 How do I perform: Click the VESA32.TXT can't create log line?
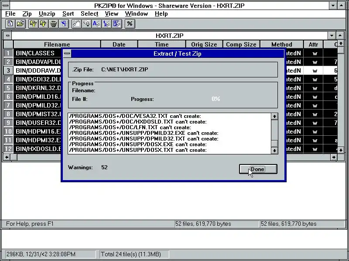click(x=135, y=116)
